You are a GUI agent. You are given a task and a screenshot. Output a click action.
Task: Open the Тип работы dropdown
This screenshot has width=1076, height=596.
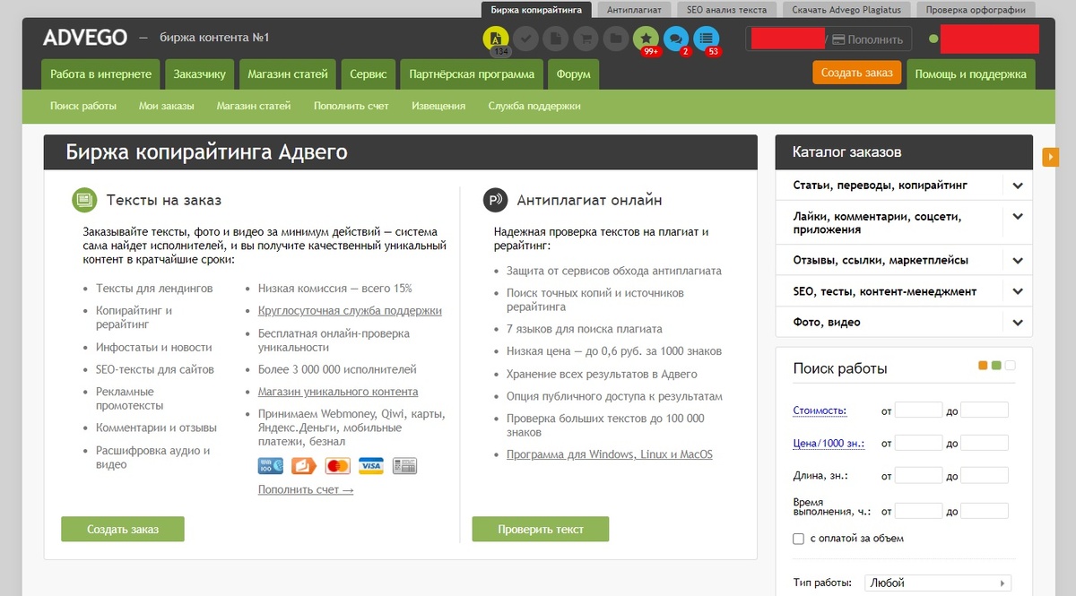938,583
